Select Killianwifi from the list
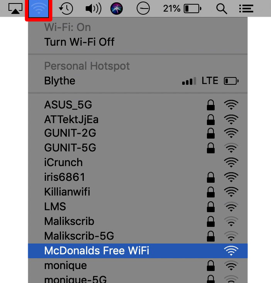Viewport: 271px width, 283px height. [x=138, y=192]
